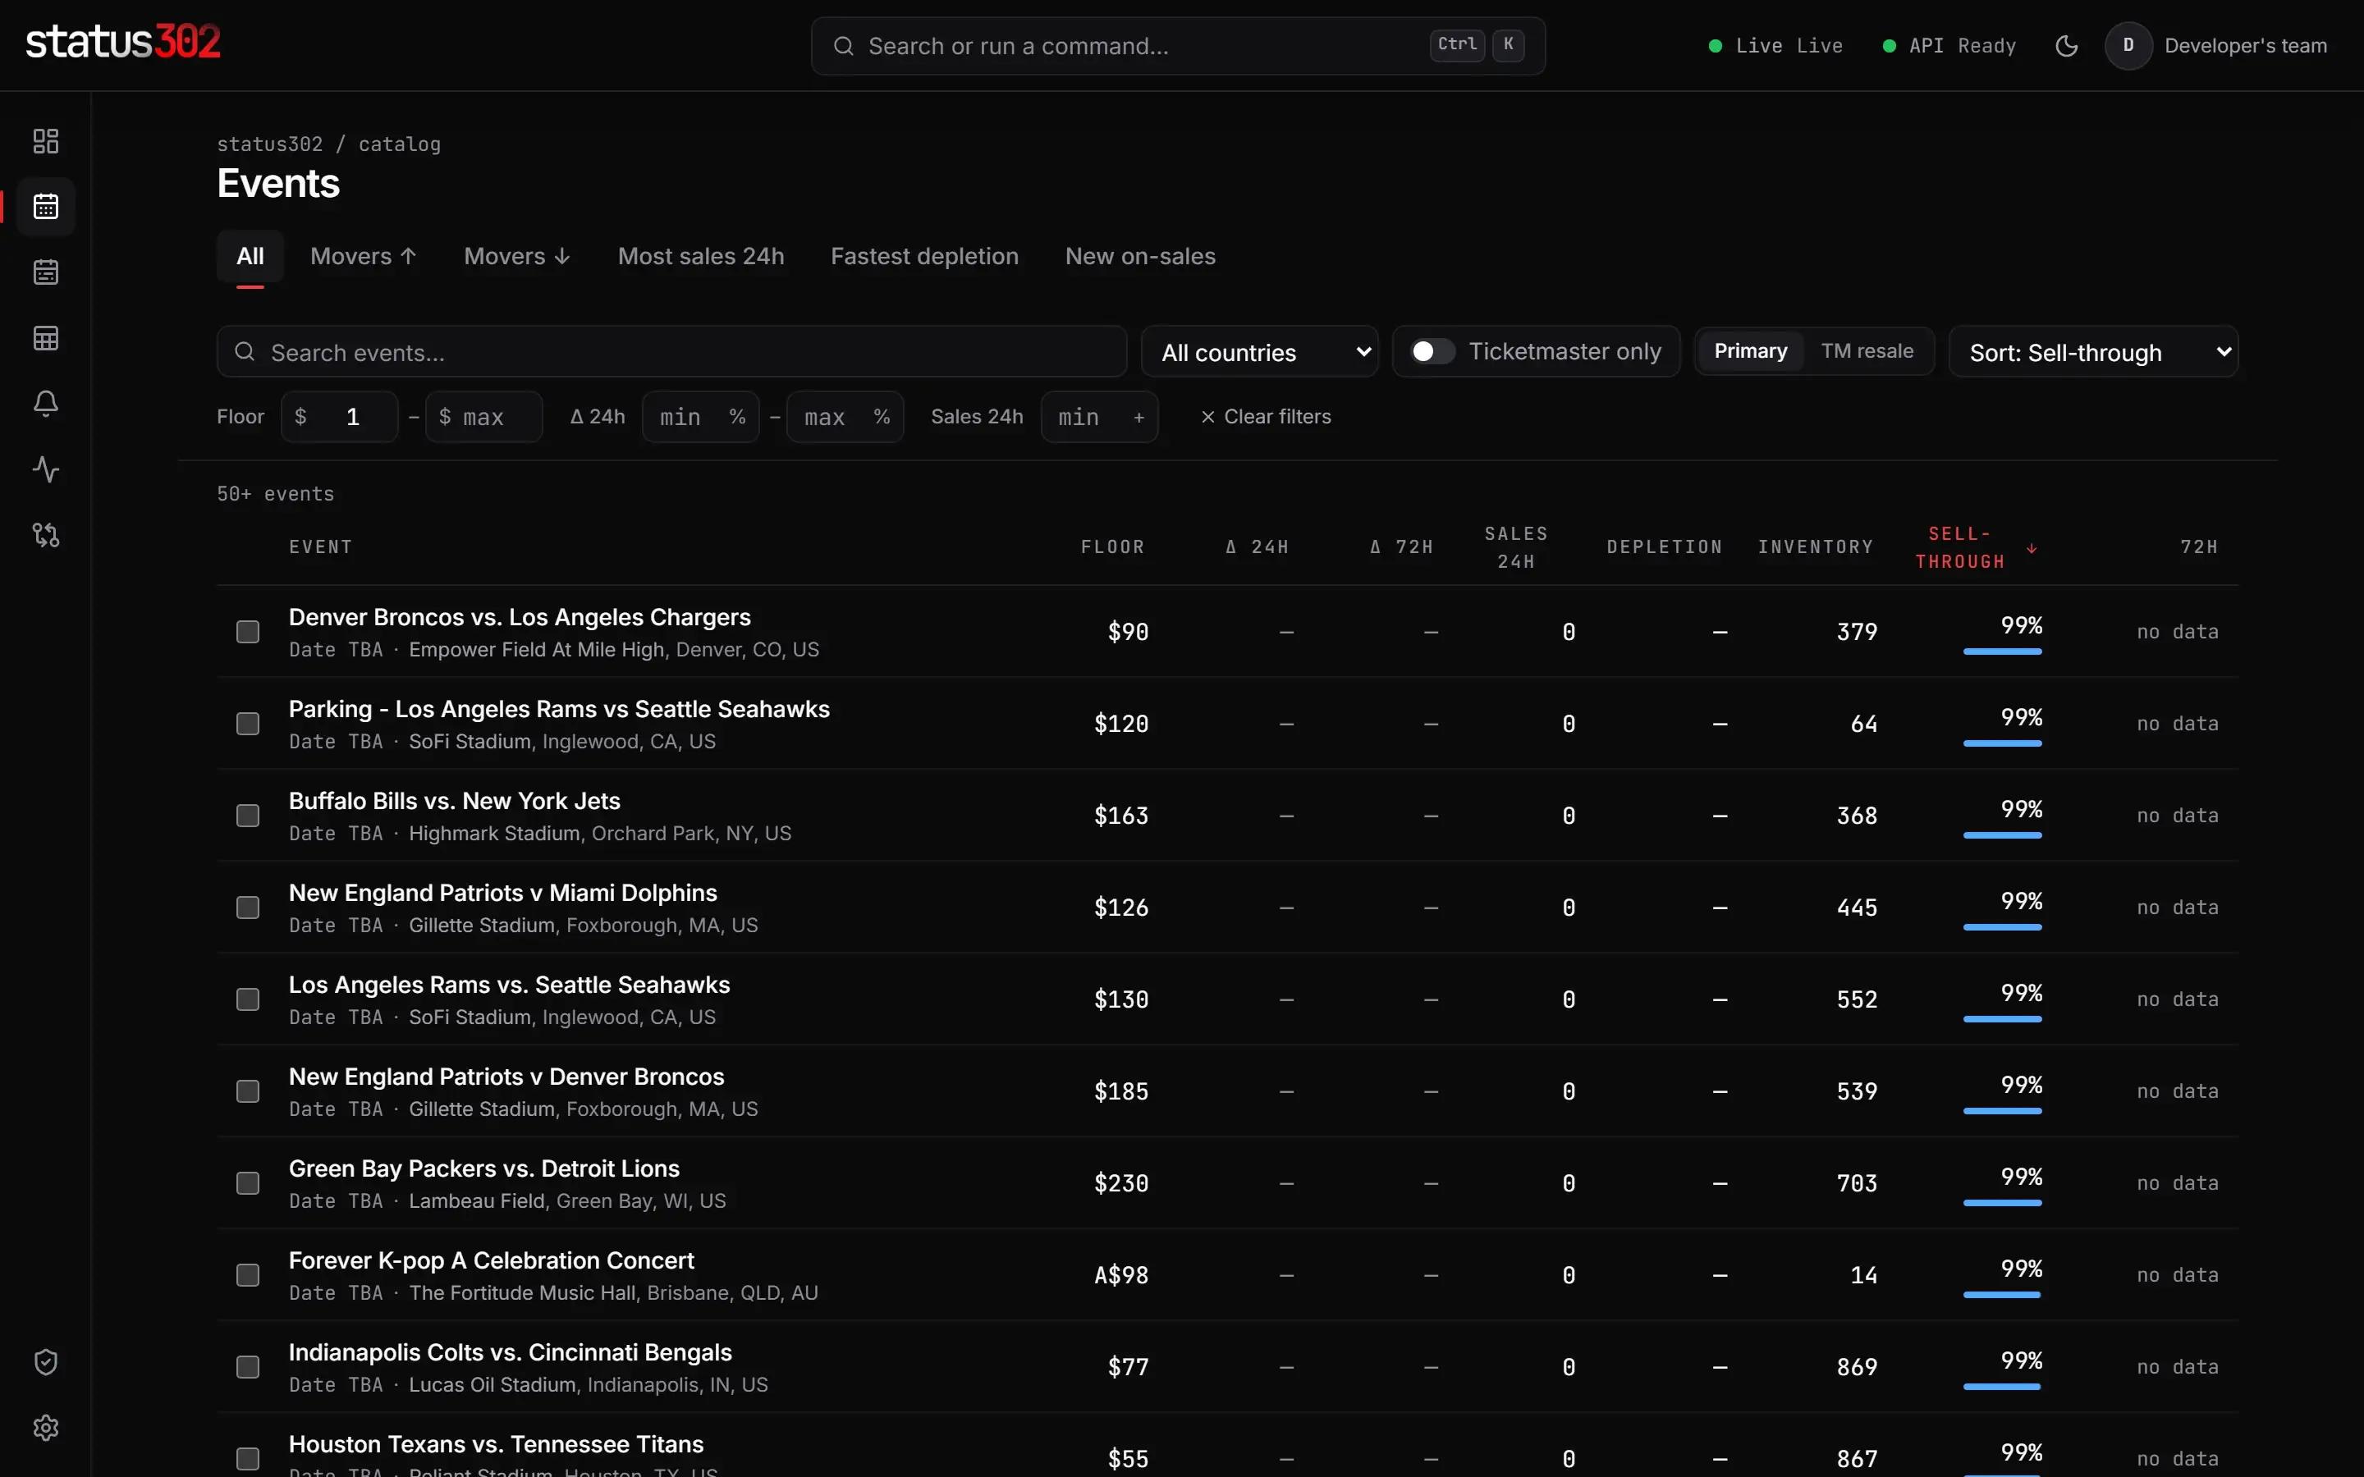Open the settings gear in sidebar
The width and height of the screenshot is (2364, 1477).
click(x=46, y=1427)
